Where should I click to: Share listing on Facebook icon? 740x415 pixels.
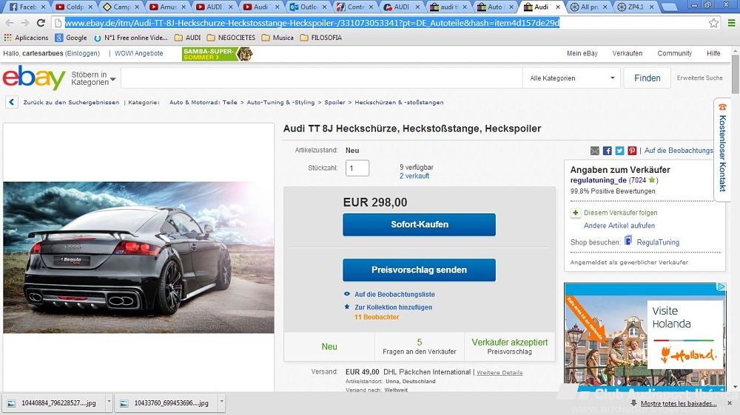608,151
